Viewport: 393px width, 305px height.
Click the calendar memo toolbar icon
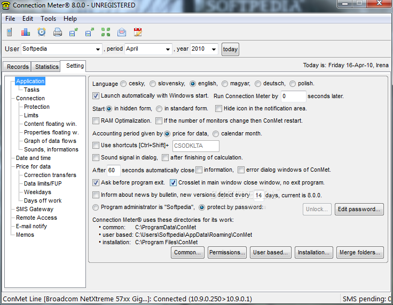coord(138,33)
